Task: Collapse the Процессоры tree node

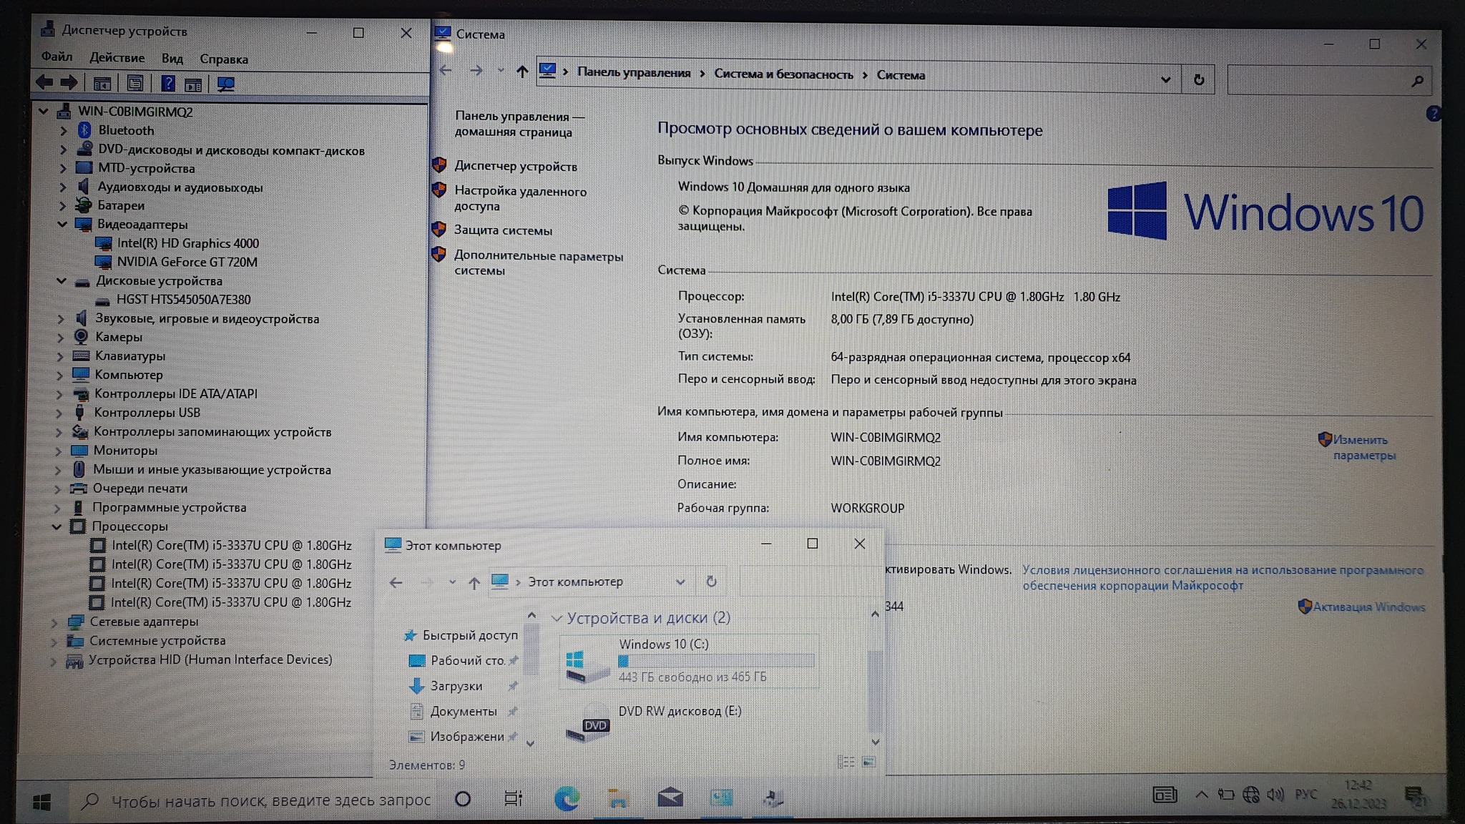Action: click(x=57, y=526)
